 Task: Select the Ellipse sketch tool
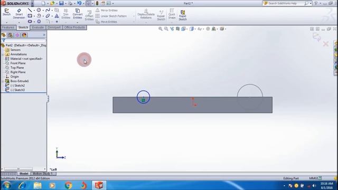48,16
